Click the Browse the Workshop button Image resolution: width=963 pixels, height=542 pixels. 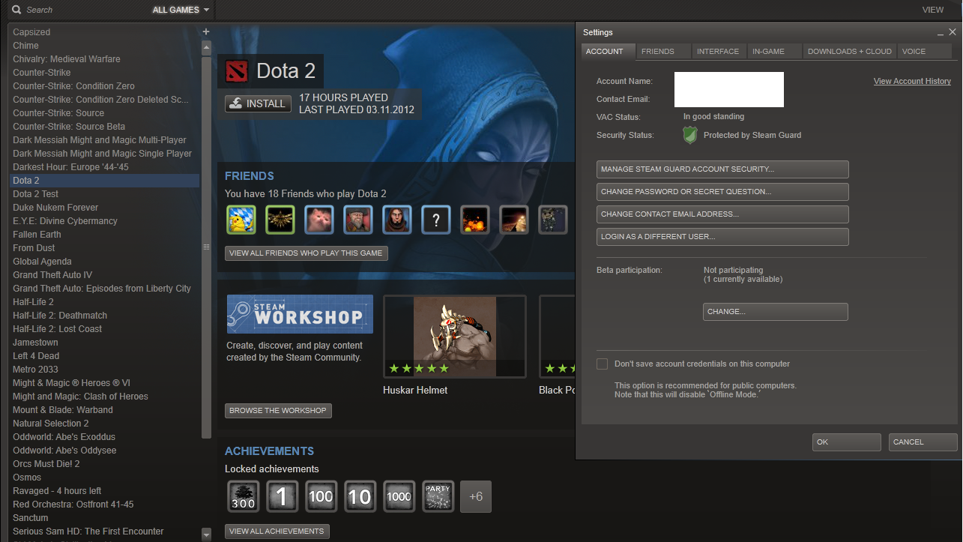pyautogui.click(x=278, y=411)
